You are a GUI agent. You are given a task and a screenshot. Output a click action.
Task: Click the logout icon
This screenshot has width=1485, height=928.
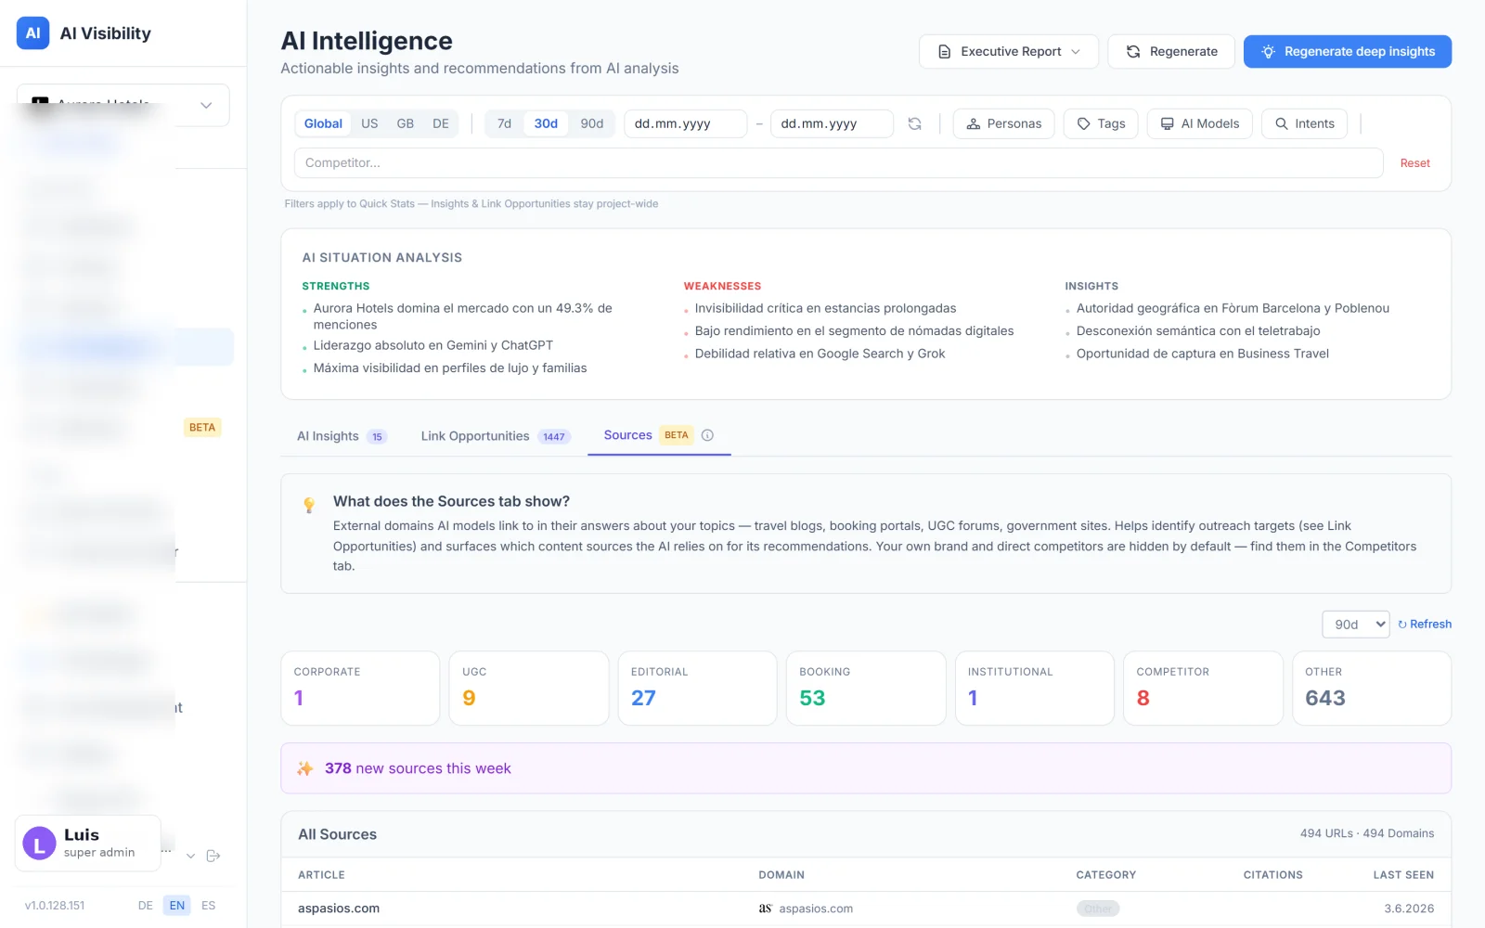coord(213,856)
